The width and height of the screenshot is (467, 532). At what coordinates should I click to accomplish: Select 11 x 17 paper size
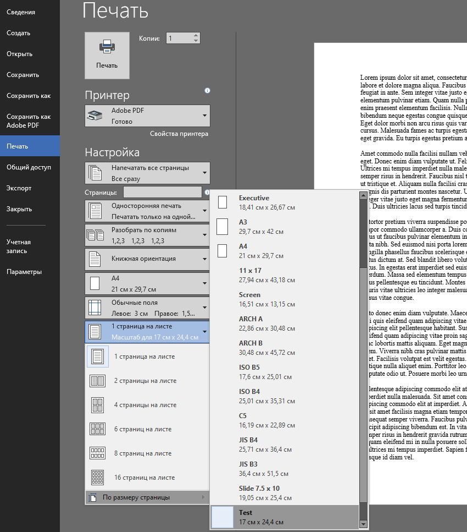coord(285,275)
